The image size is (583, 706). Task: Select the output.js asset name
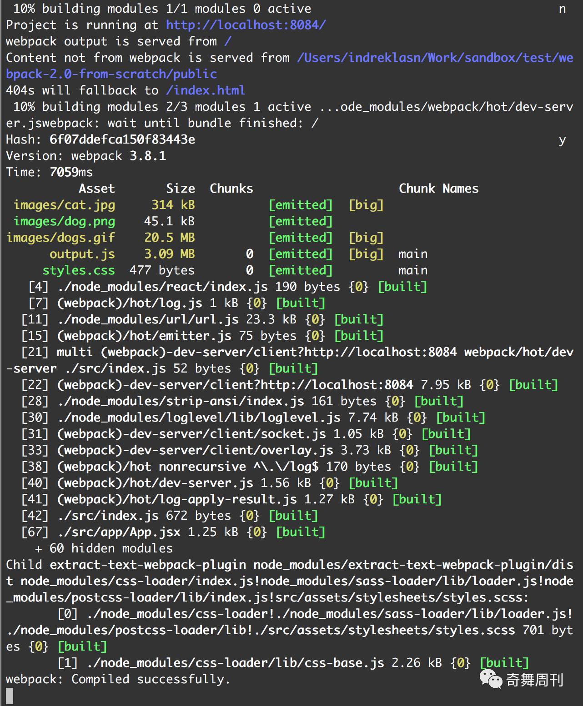[82, 254]
